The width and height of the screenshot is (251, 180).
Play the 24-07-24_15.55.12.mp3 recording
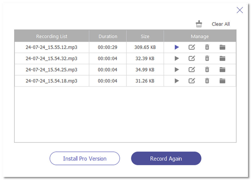[x=177, y=47]
